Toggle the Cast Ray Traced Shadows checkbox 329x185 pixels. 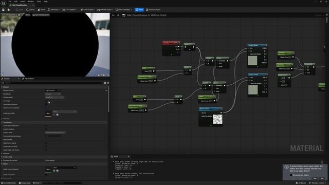coord(46,108)
